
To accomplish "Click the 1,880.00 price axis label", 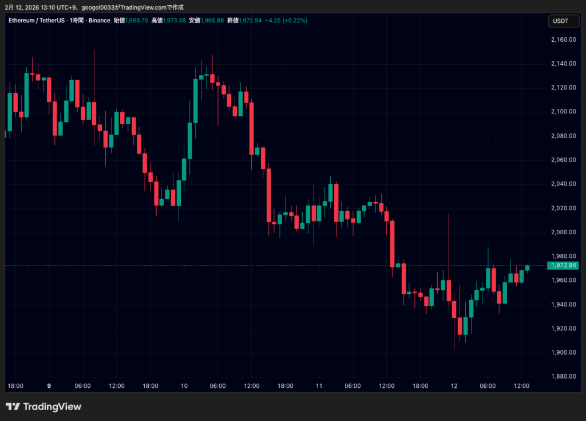I will click(x=564, y=376).
